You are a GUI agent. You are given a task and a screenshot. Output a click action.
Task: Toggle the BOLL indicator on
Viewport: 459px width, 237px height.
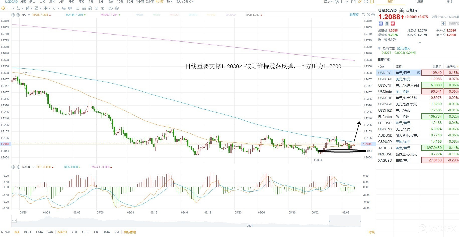28,232
